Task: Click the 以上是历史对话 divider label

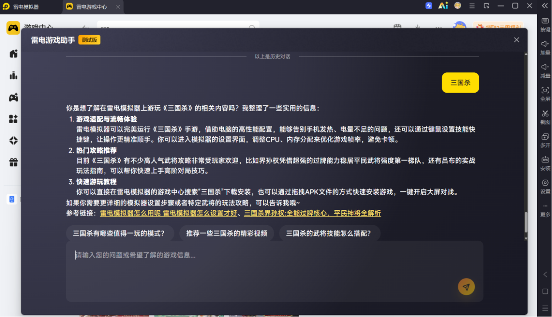Action: (x=273, y=57)
